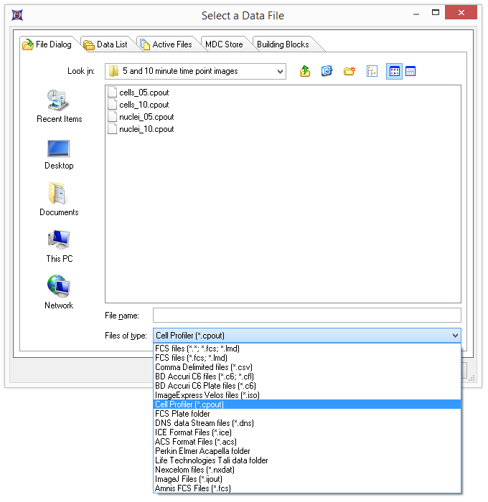Click This PC sidebar icon
This screenshot has width=488, height=502.
tap(59, 246)
